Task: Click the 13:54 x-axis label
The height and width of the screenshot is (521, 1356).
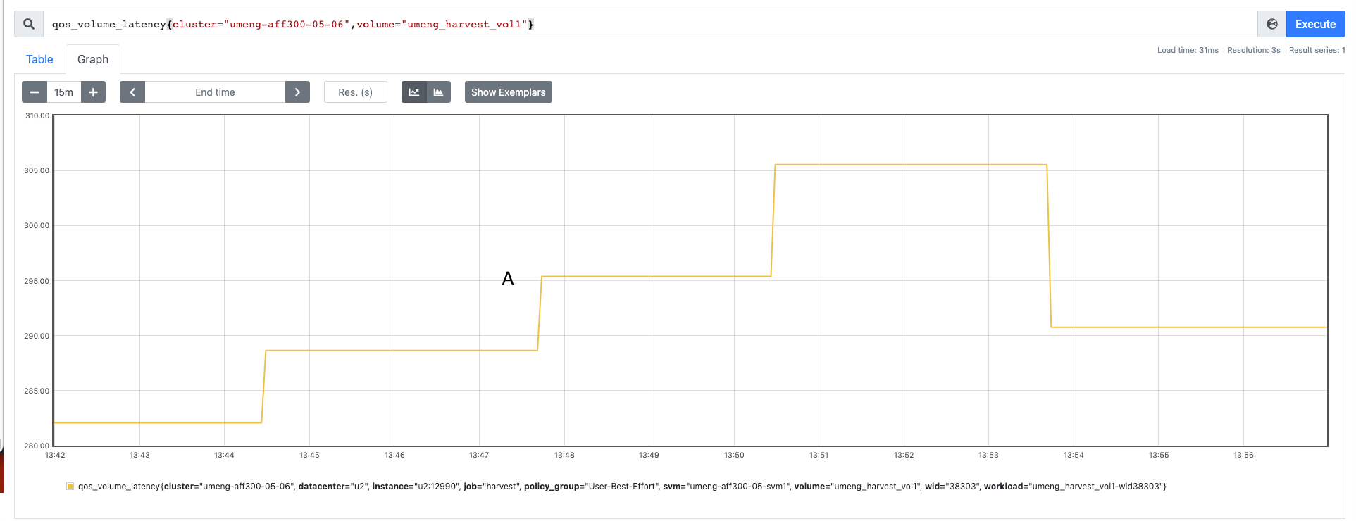Action: pos(1074,455)
